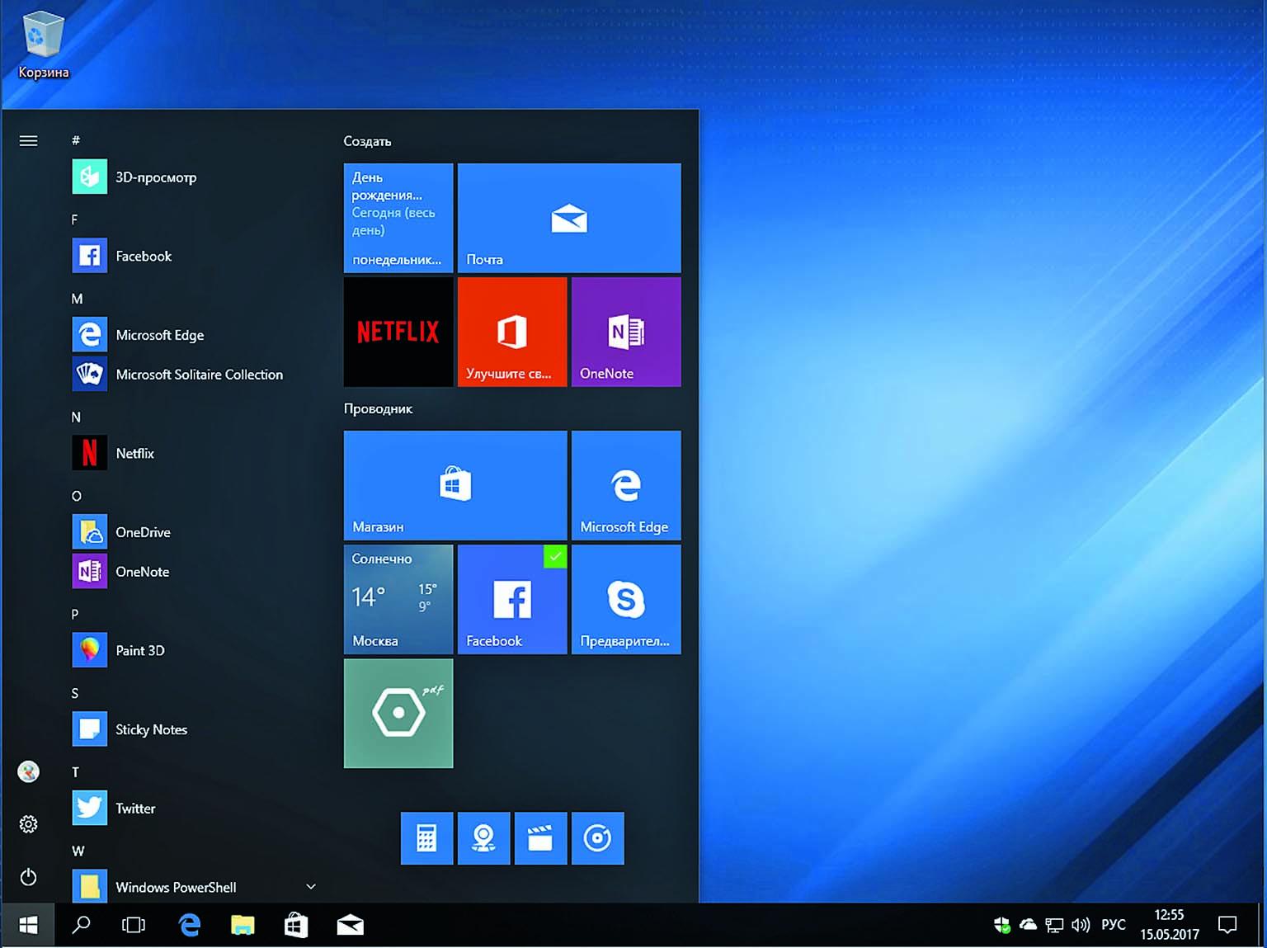Image resolution: width=1267 pixels, height=948 pixels.
Task: Open the Calculator small tile
Action: [x=426, y=838]
